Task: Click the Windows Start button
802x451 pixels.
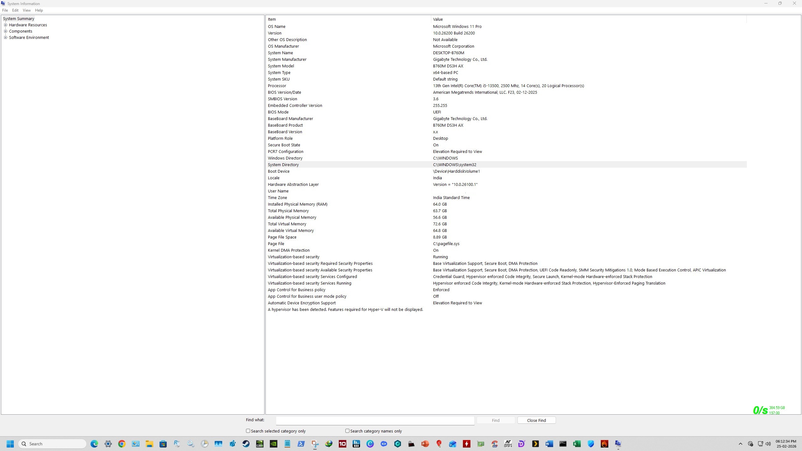Action: point(10,444)
